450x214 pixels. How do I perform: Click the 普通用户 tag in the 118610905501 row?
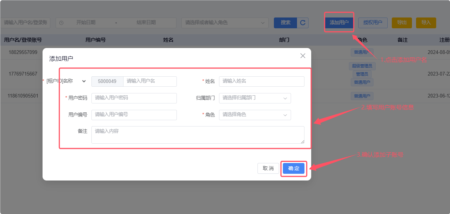[362, 96]
